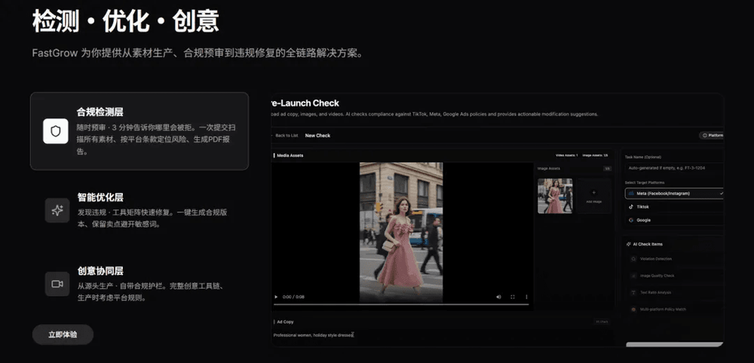
Task: Open the video player's three-dot options menu
Action: pos(526,297)
